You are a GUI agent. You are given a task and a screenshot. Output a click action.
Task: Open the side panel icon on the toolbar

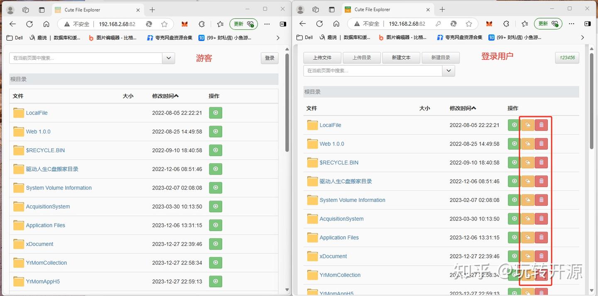(283, 24)
